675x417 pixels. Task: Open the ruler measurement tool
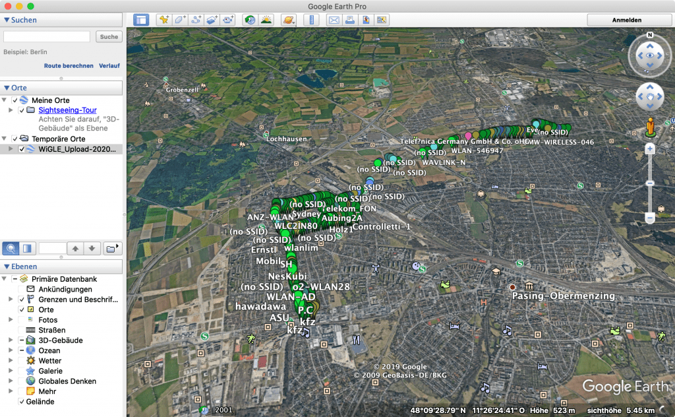pyautogui.click(x=311, y=20)
